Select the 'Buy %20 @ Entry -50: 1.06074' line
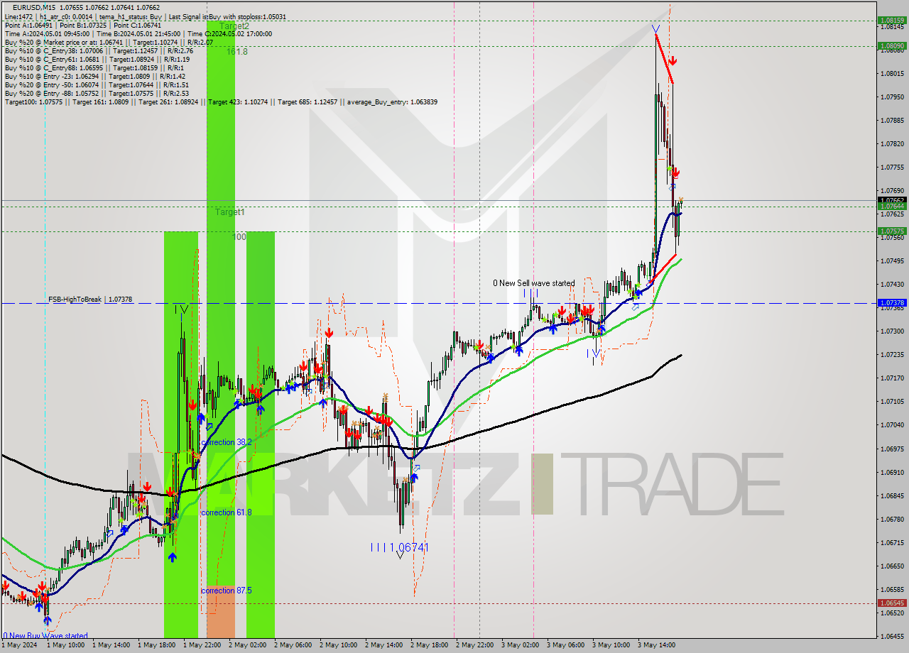909x653 pixels. [x=97, y=84]
